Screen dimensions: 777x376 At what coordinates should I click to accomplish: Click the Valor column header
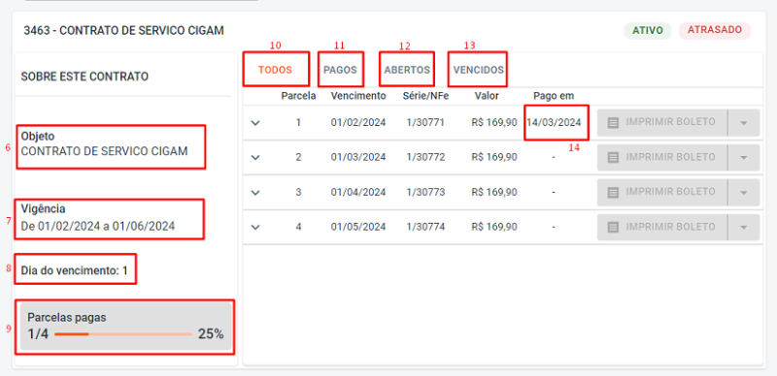[487, 96]
